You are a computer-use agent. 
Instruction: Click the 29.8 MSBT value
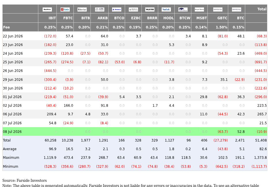tap(203, 97)
